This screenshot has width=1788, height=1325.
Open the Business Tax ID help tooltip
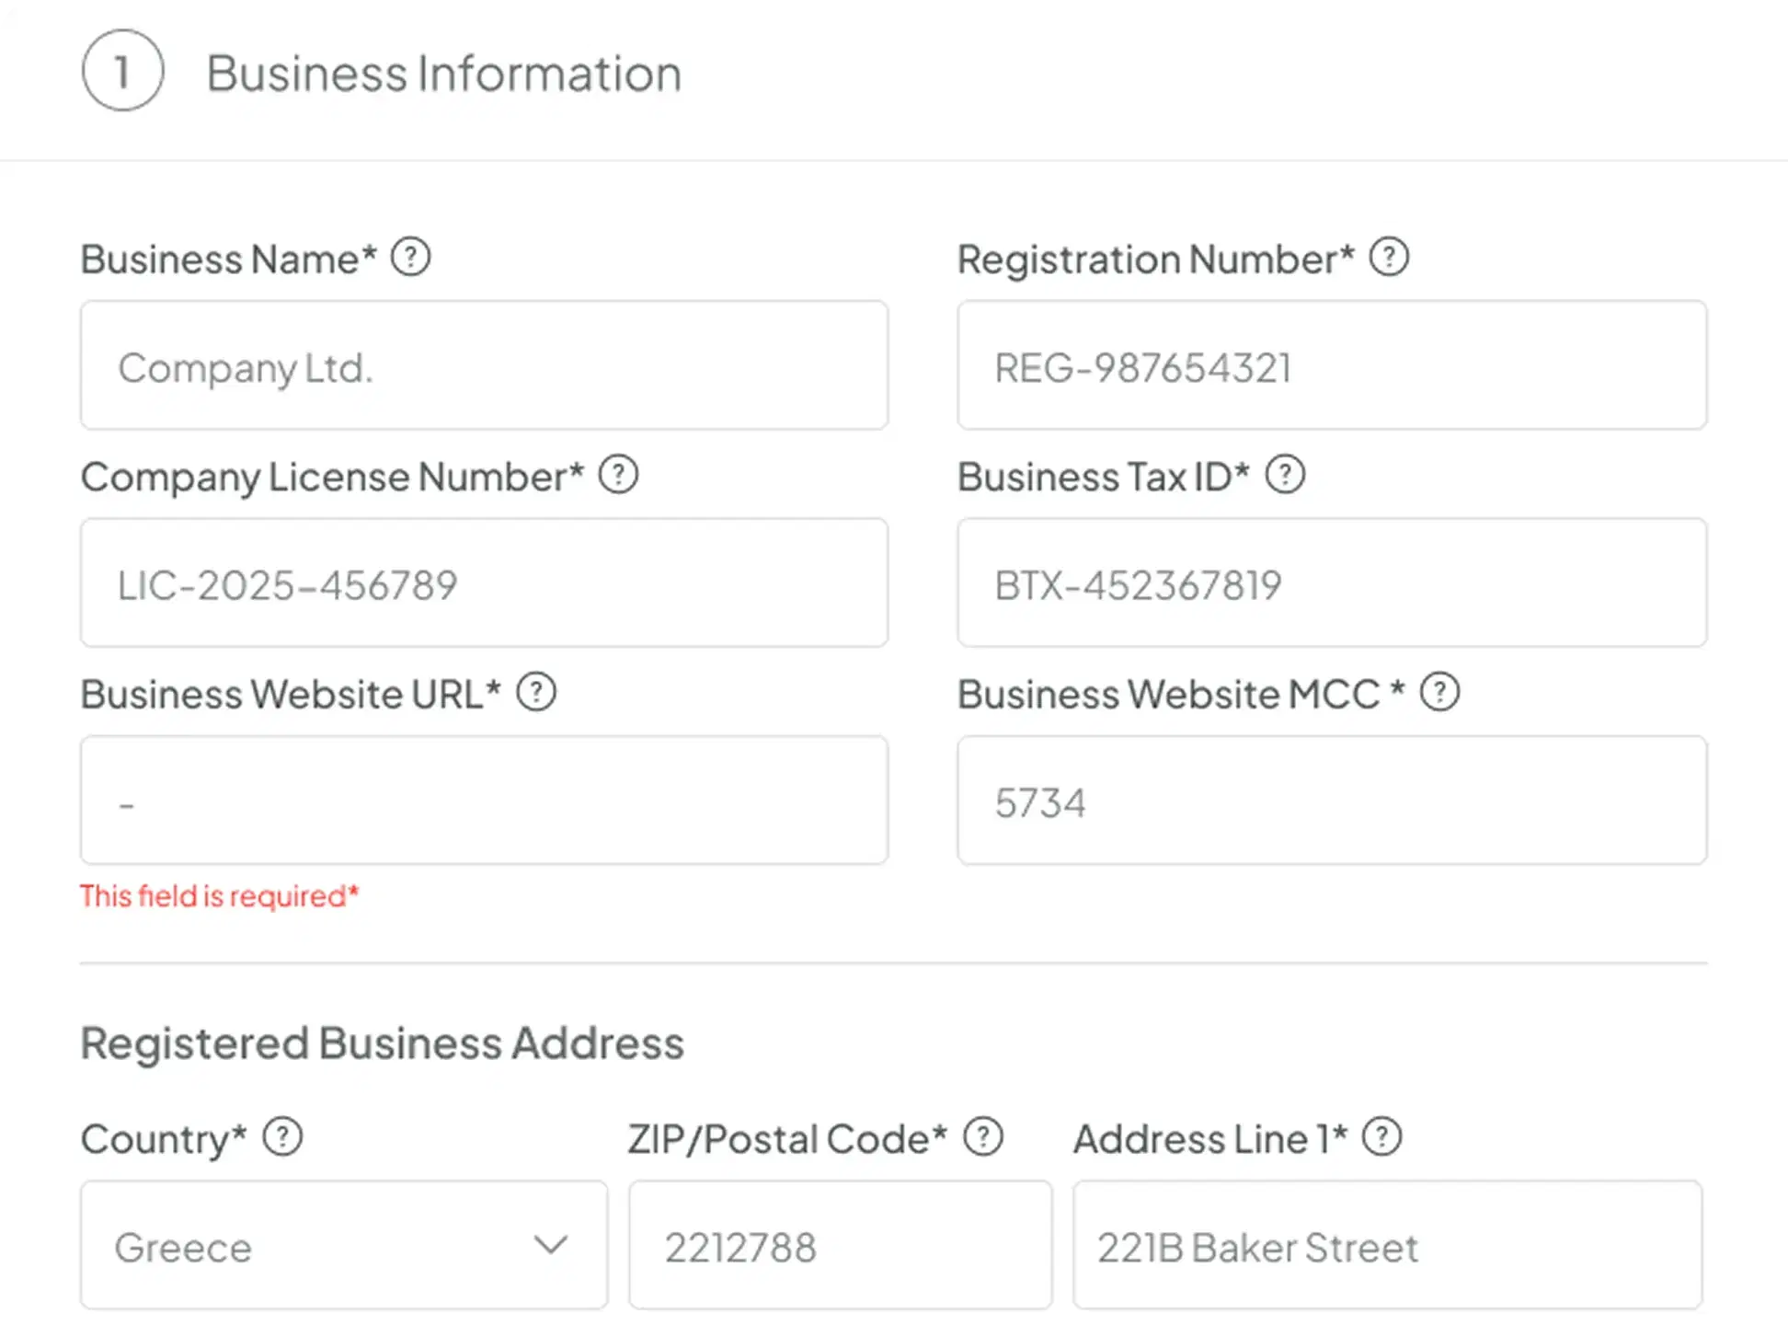click(1286, 475)
